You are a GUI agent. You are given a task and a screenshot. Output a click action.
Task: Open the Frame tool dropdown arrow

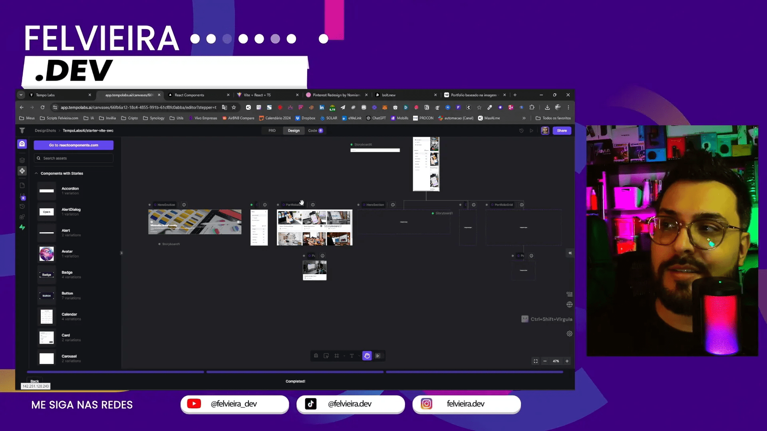pyautogui.click(x=344, y=356)
